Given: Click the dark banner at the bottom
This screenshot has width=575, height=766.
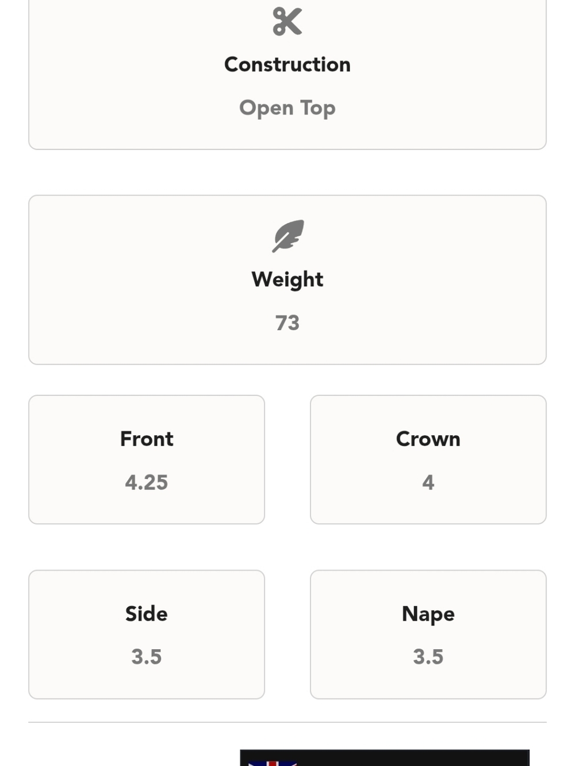Looking at the screenshot, I should point(385,758).
